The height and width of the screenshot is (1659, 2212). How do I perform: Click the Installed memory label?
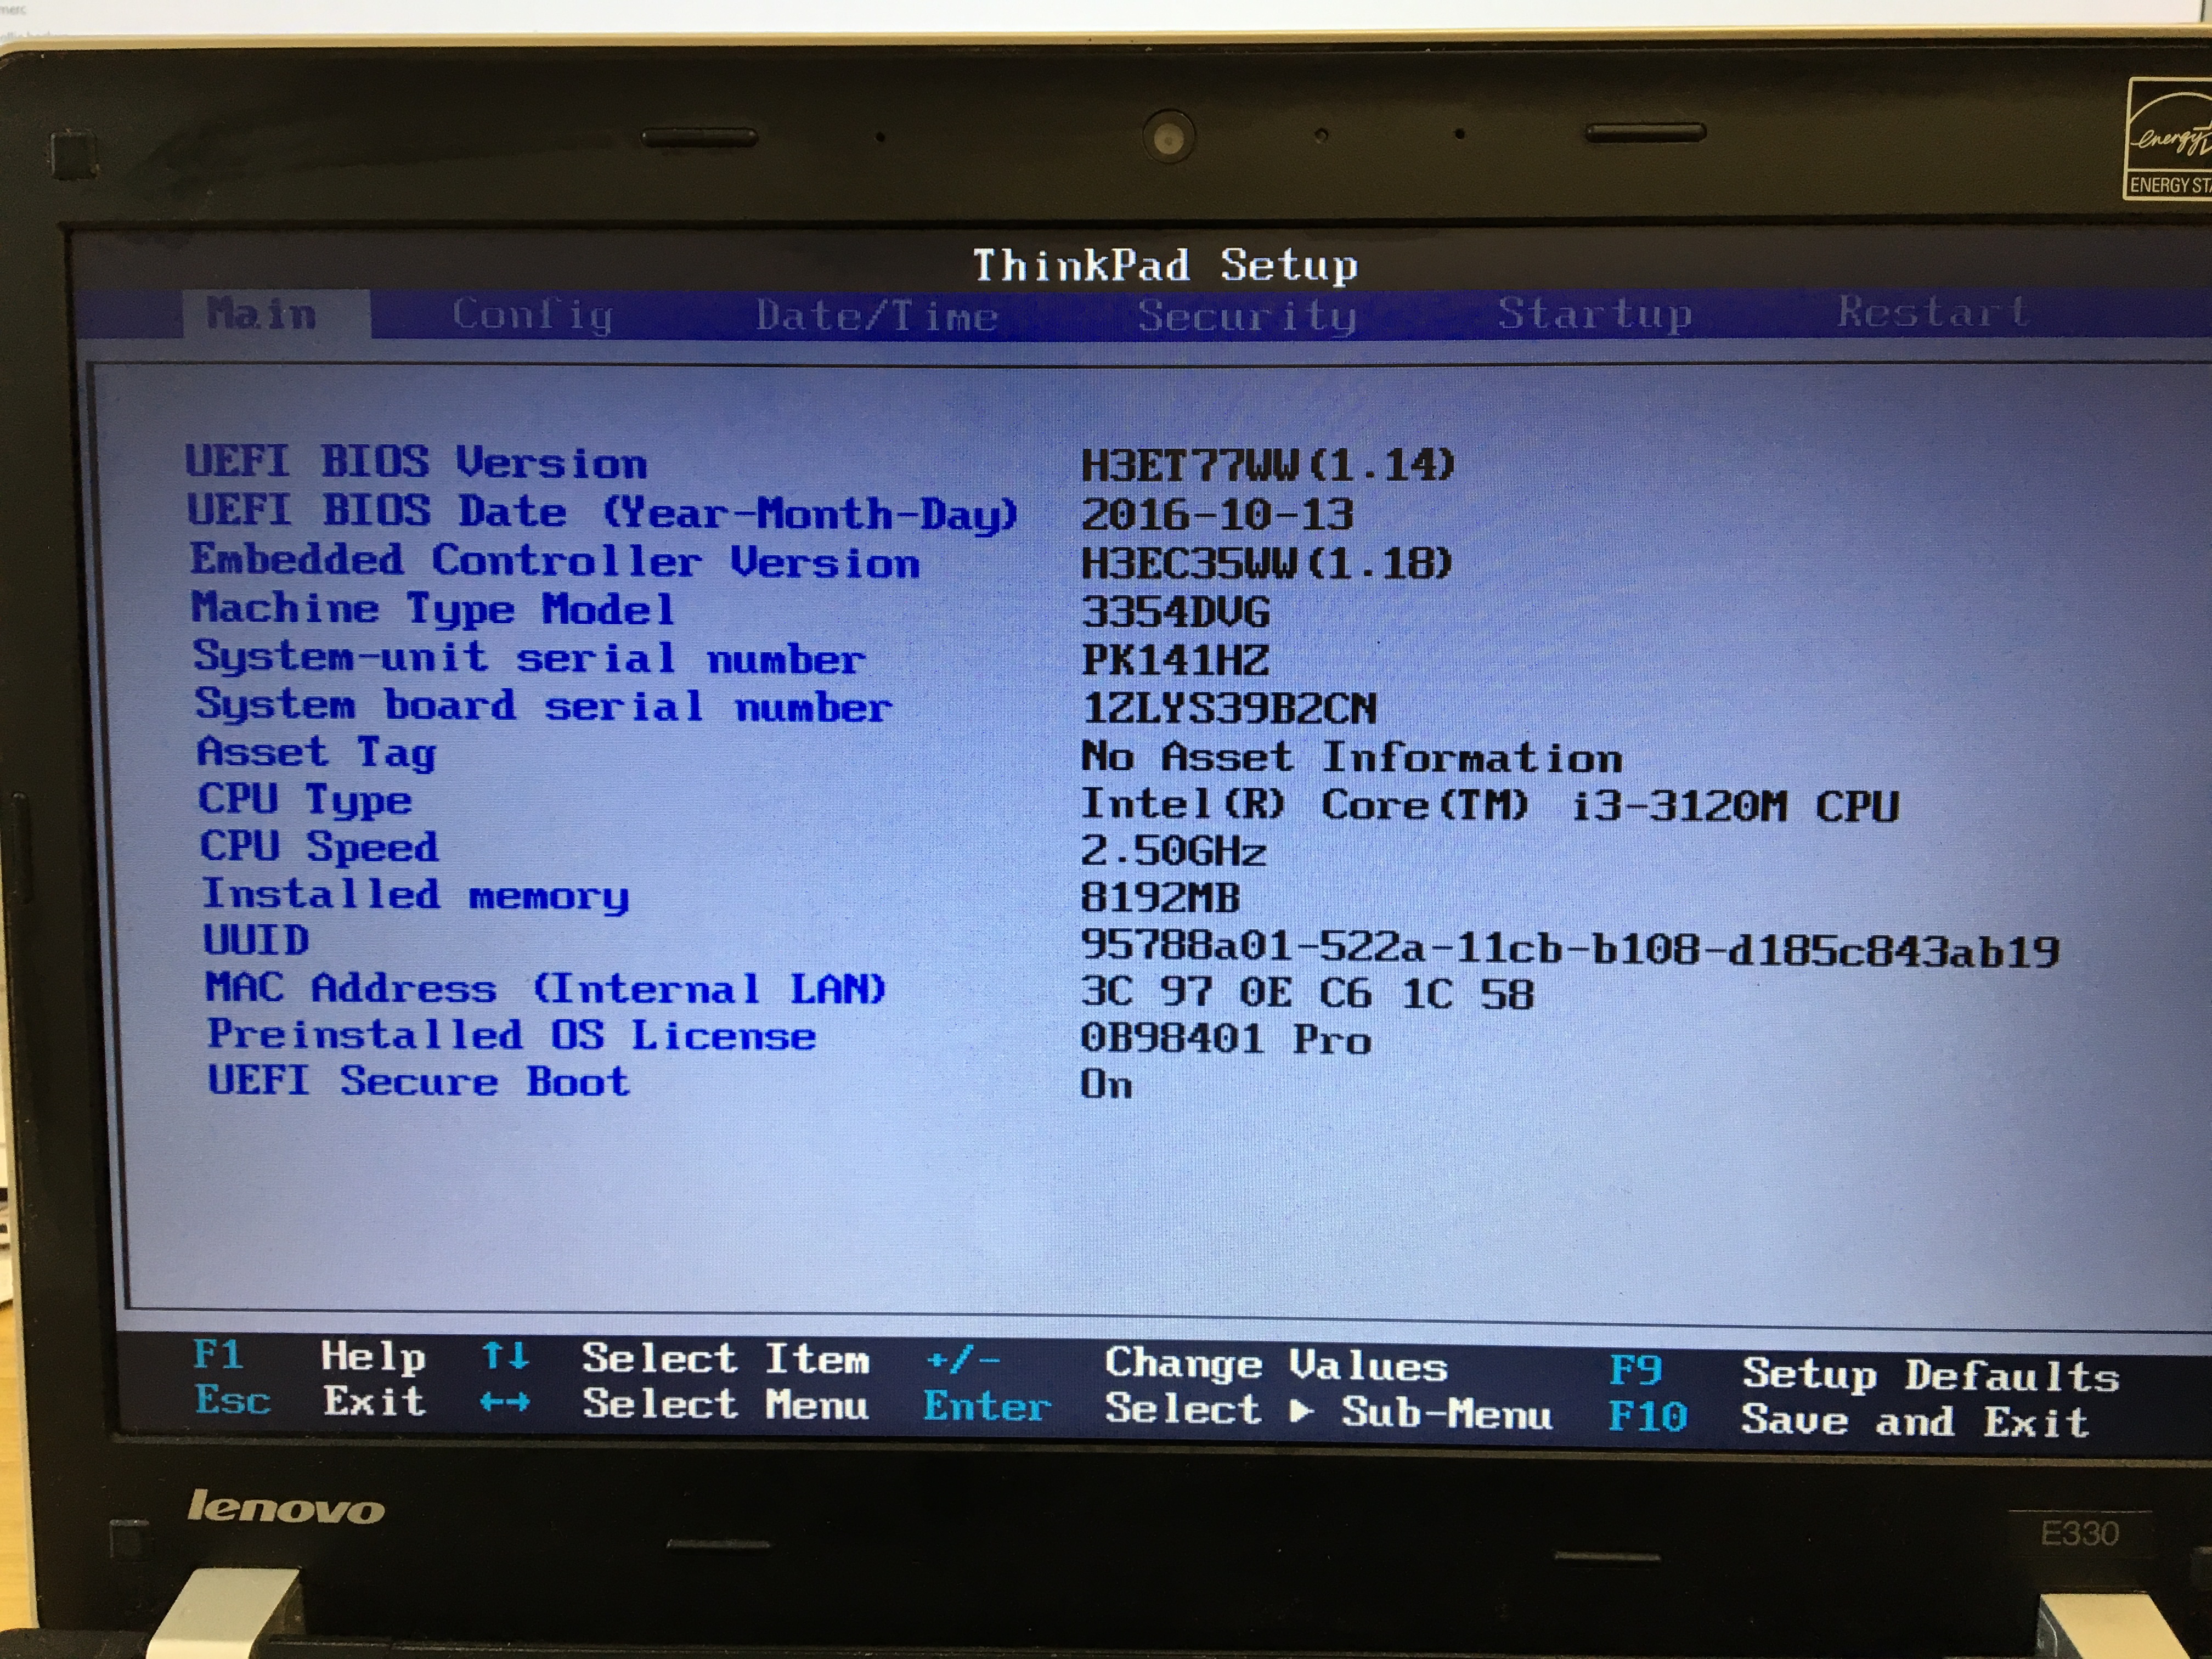(x=416, y=894)
